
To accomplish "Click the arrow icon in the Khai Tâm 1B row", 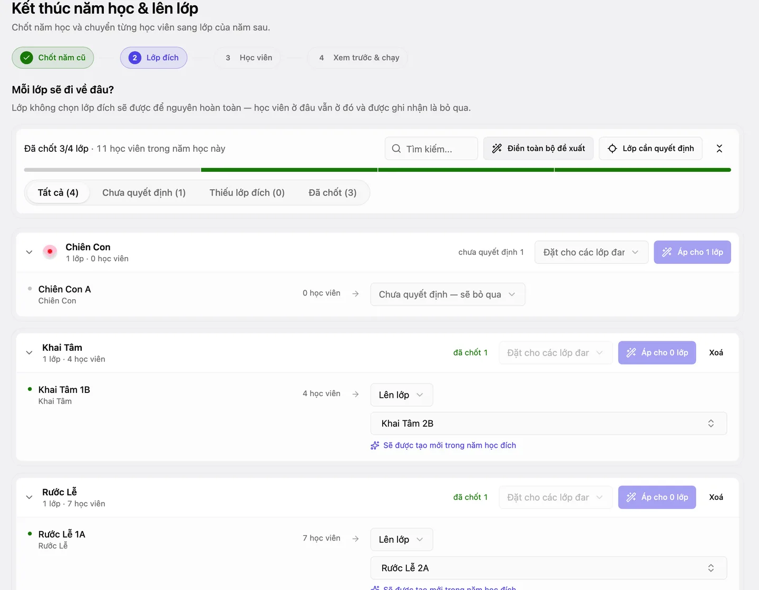I will tap(356, 394).
